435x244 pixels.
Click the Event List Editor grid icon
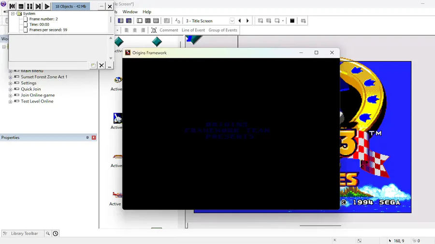[147, 21]
